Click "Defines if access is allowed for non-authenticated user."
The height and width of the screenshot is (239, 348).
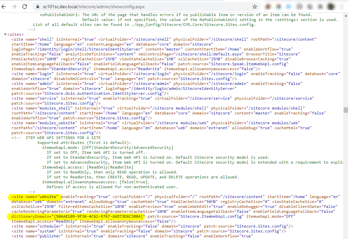click(x=112, y=187)
